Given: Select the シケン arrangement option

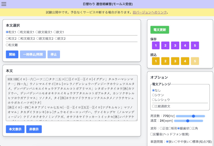Looking at the screenshot, I should tap(153, 95).
